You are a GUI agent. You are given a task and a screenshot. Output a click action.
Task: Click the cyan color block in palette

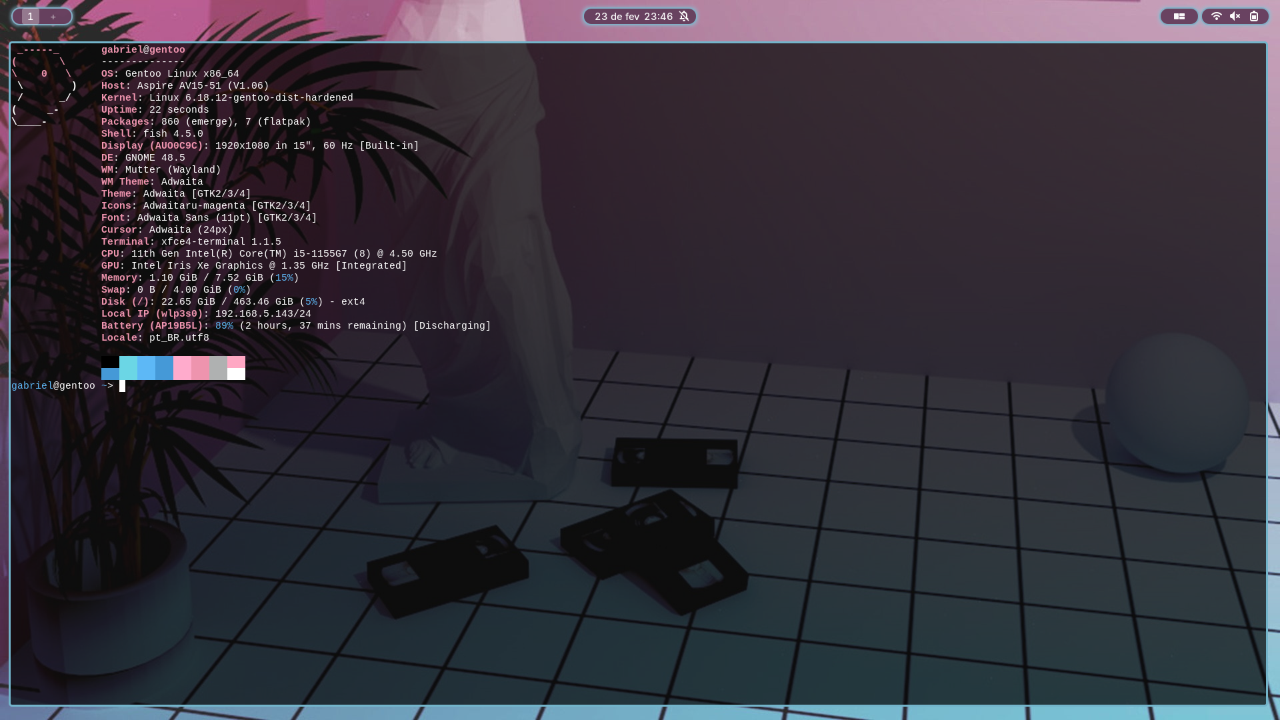click(128, 367)
